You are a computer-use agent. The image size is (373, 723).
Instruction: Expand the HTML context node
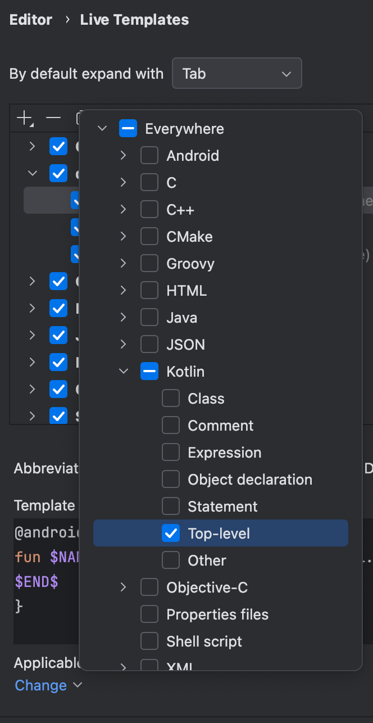124,291
